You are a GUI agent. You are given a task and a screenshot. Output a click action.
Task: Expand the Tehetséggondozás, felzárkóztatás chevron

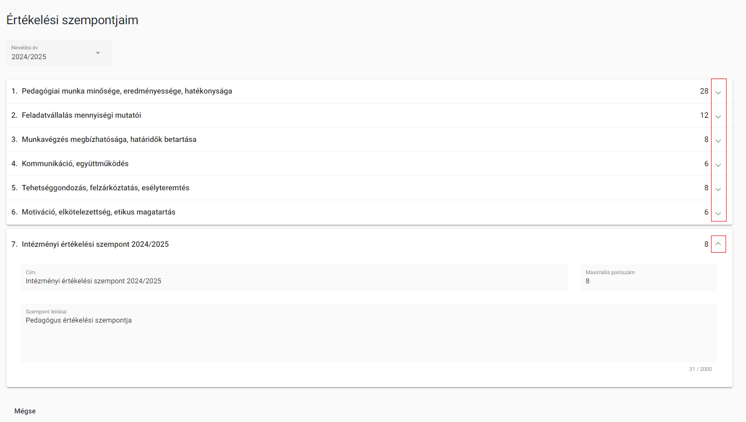718,189
